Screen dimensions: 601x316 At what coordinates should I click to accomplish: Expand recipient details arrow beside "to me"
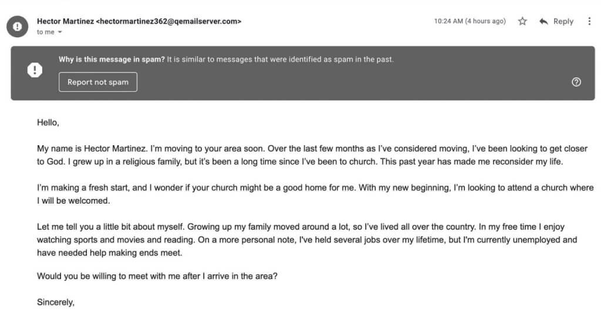[x=60, y=32]
